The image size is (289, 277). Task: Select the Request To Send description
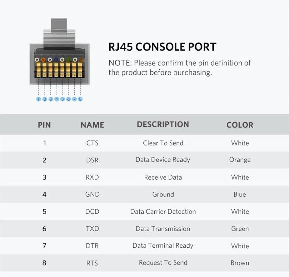[x=163, y=263]
